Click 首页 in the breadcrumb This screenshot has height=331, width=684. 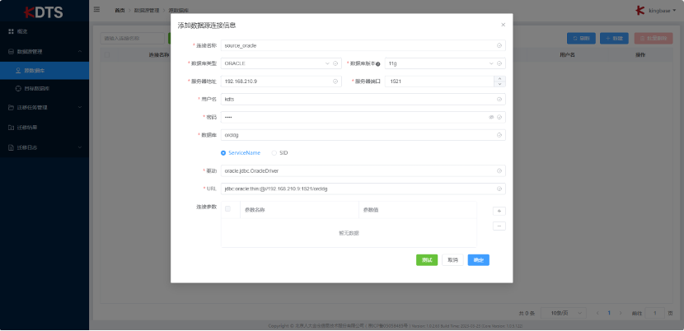pyautogui.click(x=119, y=11)
